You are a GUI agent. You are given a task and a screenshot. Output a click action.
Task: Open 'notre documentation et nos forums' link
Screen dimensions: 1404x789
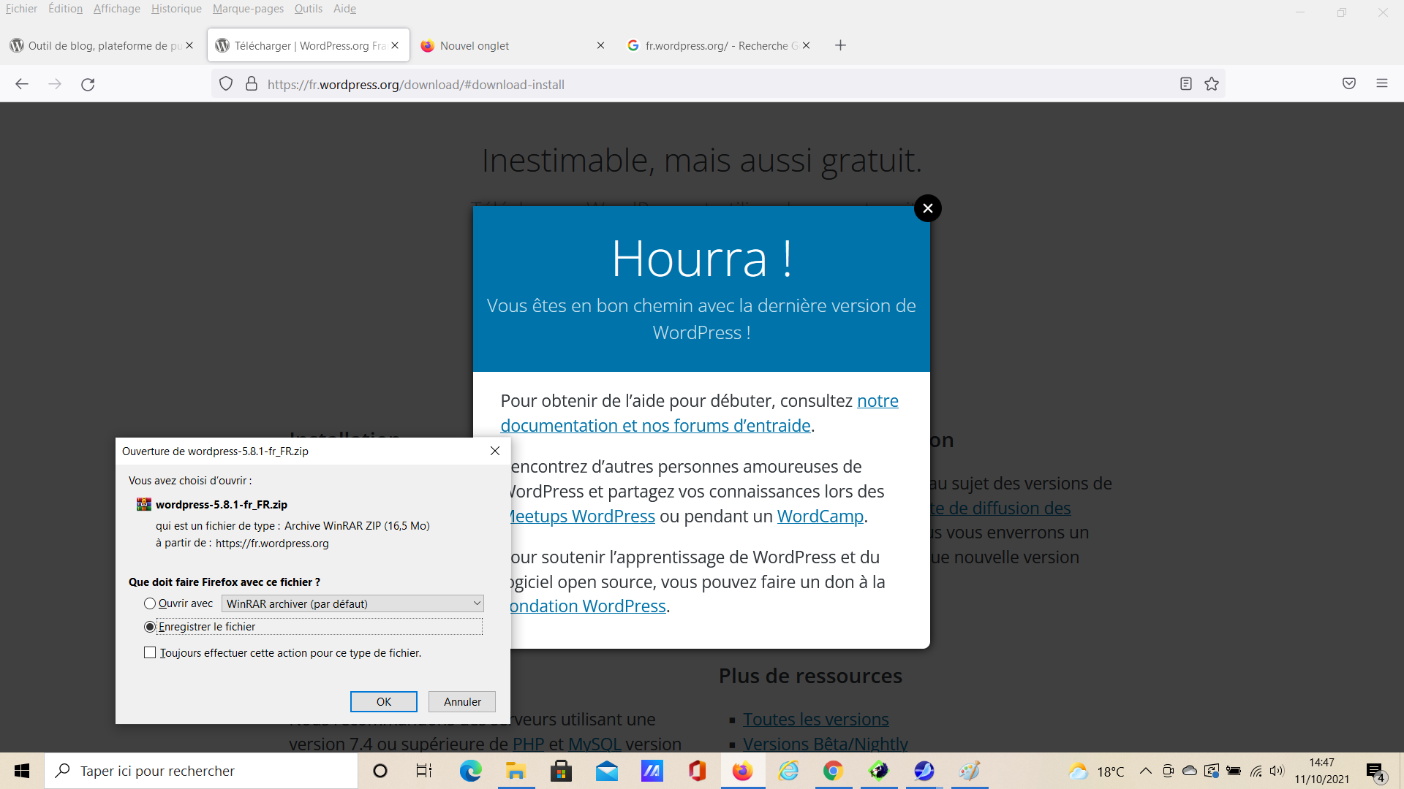click(x=699, y=413)
